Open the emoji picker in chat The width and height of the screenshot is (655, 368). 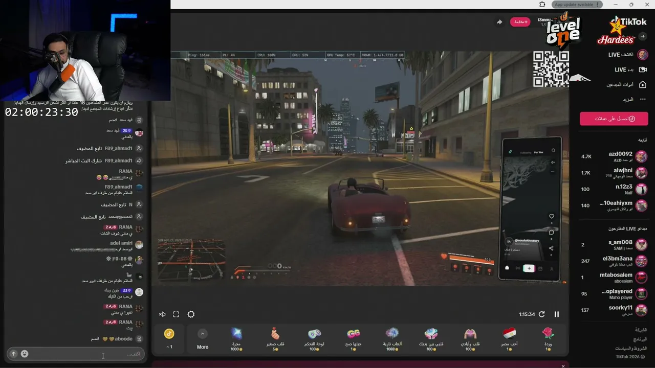tap(24, 354)
